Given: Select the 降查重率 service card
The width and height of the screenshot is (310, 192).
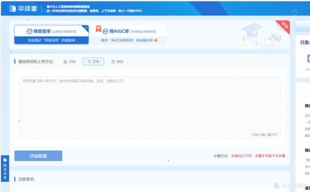Looking at the screenshot, I should [51, 35].
